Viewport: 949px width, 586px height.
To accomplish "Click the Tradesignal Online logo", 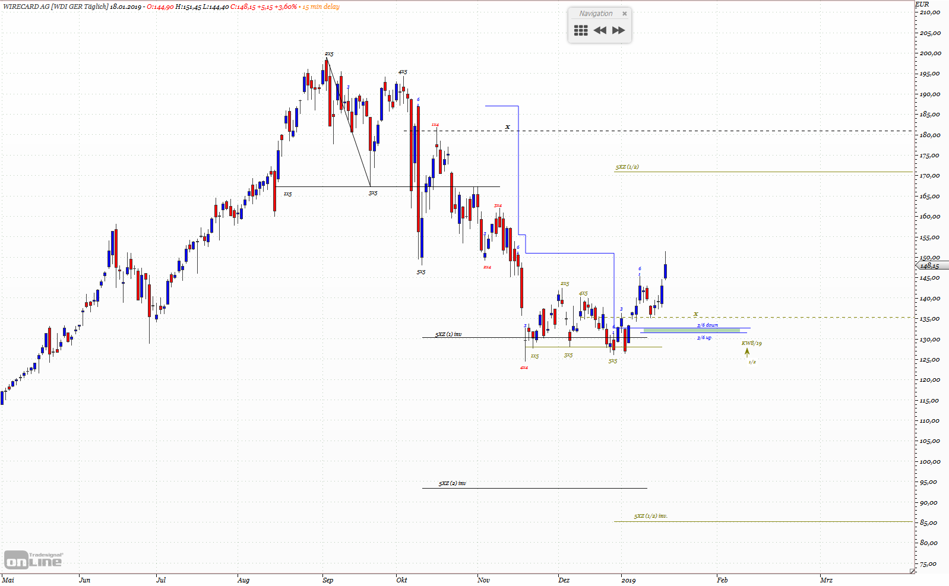I will [33, 560].
